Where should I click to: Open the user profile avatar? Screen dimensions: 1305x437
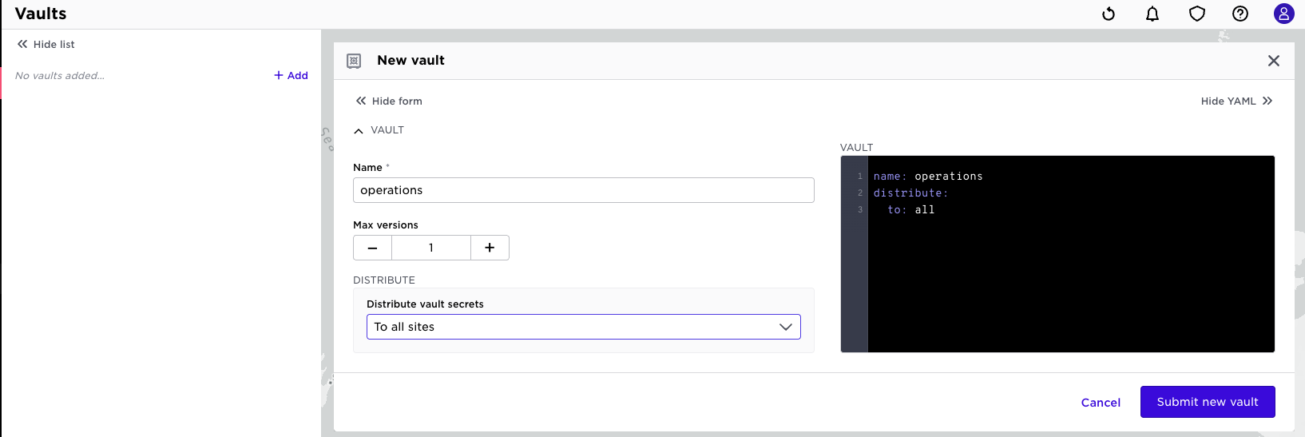pyautogui.click(x=1284, y=14)
